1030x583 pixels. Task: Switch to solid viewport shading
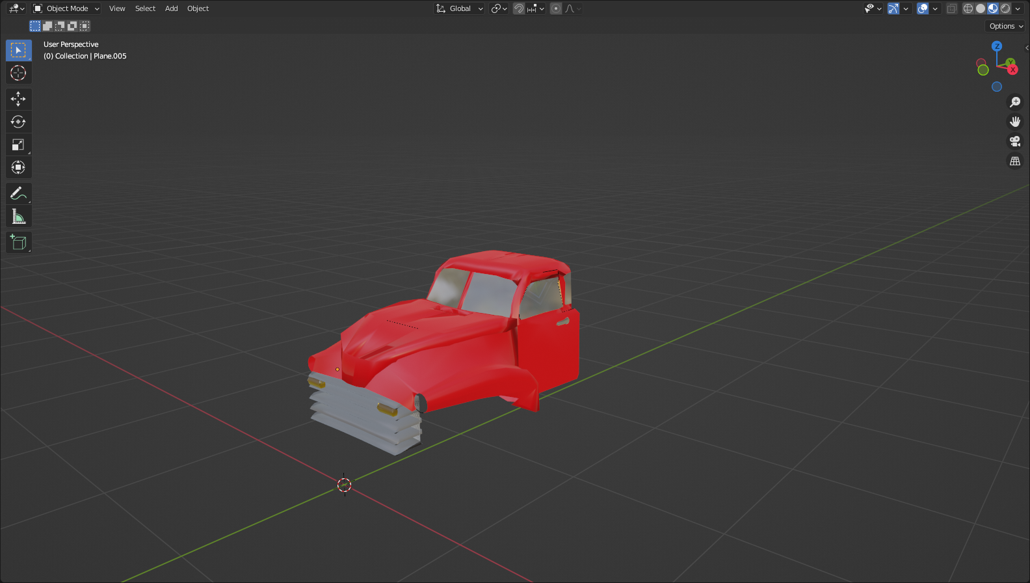(981, 8)
